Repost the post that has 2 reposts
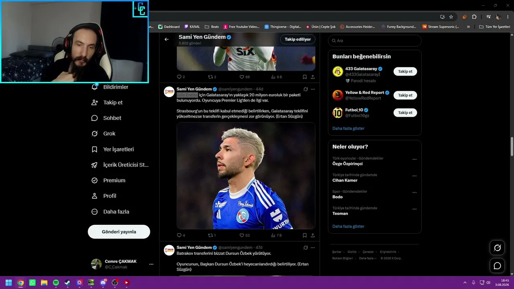This screenshot has width=514, height=289. pos(212,77)
